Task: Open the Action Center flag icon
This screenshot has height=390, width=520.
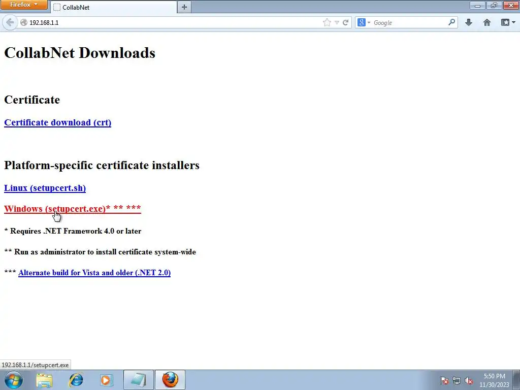Action: pos(444,380)
